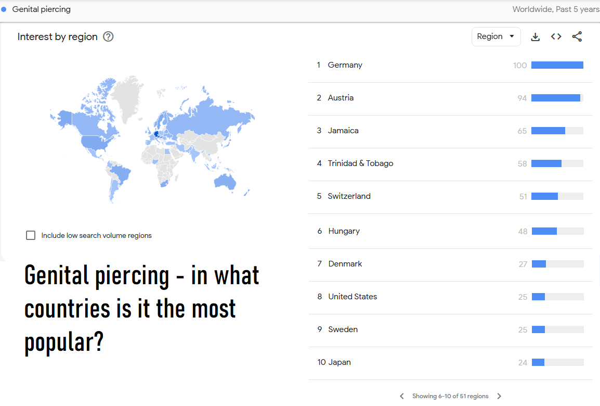Viewport: 600px width, 406px height.
Task: Click the Switzerland row
Action: click(450, 196)
